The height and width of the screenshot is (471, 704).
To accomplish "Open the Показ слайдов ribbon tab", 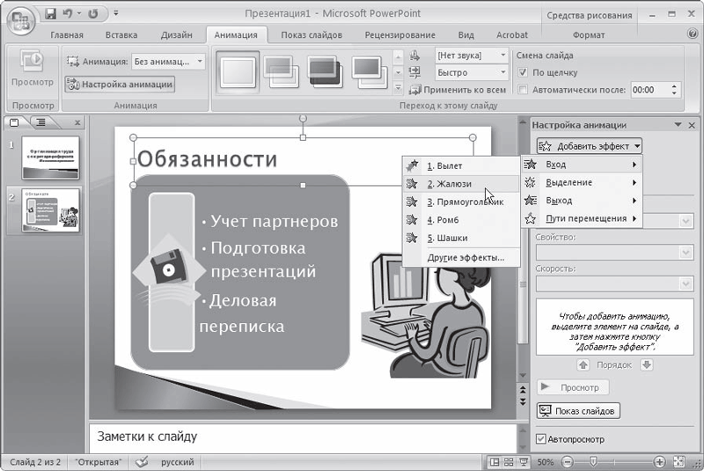I will click(312, 34).
